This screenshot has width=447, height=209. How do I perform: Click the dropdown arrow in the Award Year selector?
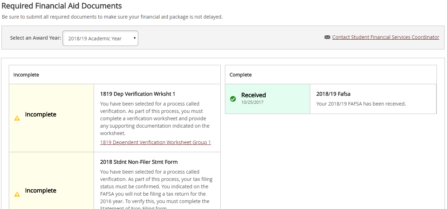[x=134, y=38]
